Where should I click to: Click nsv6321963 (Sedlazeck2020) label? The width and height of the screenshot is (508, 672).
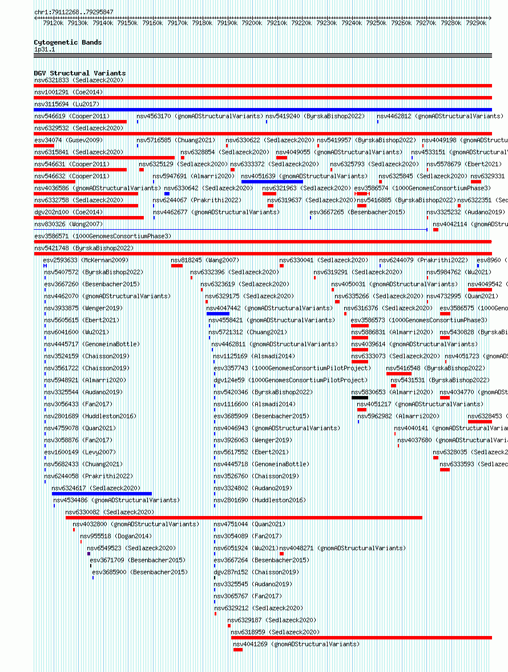coord(307,188)
